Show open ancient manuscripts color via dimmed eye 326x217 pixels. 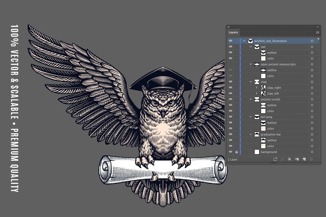point(231,76)
